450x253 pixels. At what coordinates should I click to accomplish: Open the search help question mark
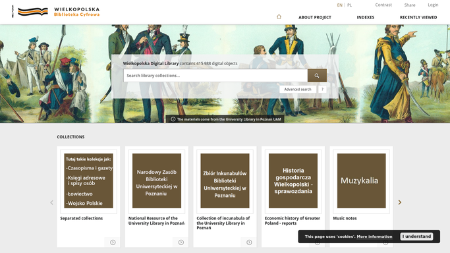322,89
